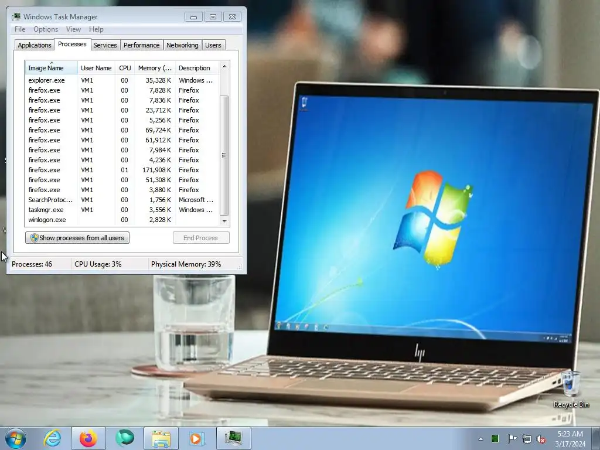Switch to the Services tab
Screen dimensions: 600x450
[x=105, y=45]
